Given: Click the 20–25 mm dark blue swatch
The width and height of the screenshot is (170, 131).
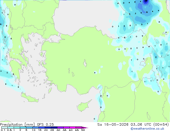Looking at the screenshot, I should 48,128.
